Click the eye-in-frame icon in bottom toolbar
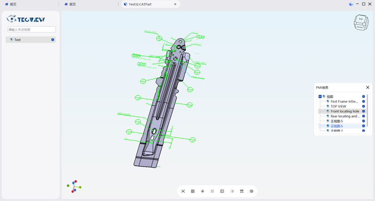375x201 pixels. [x=183, y=191]
